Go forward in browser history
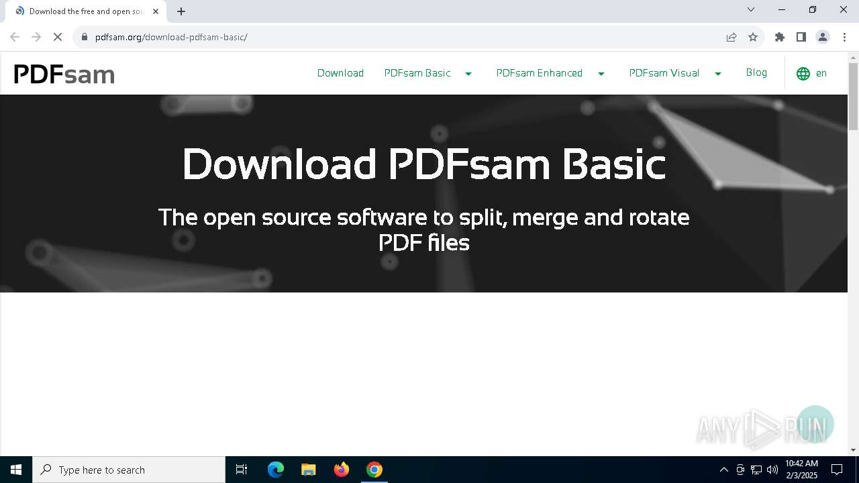Viewport: 859px width, 483px height. (x=36, y=37)
